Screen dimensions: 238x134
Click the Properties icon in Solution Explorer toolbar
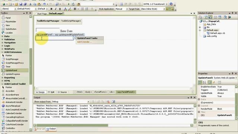pyautogui.click(x=200, y=17)
